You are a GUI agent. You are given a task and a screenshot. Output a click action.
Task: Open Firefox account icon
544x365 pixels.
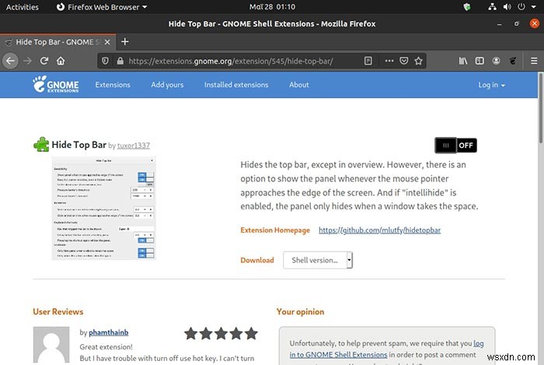[496, 61]
